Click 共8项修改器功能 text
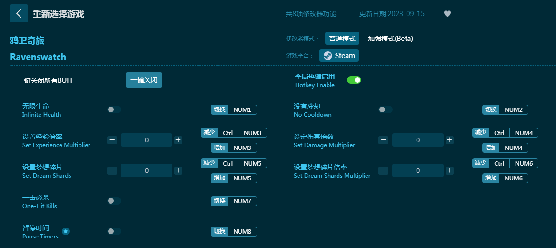This screenshot has width=556, height=248. point(311,14)
